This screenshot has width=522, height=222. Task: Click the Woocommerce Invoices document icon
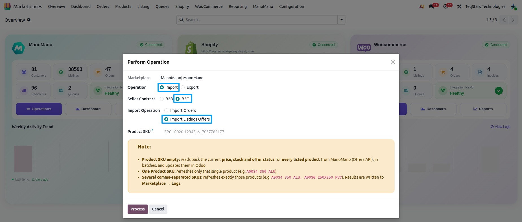click(x=480, y=72)
